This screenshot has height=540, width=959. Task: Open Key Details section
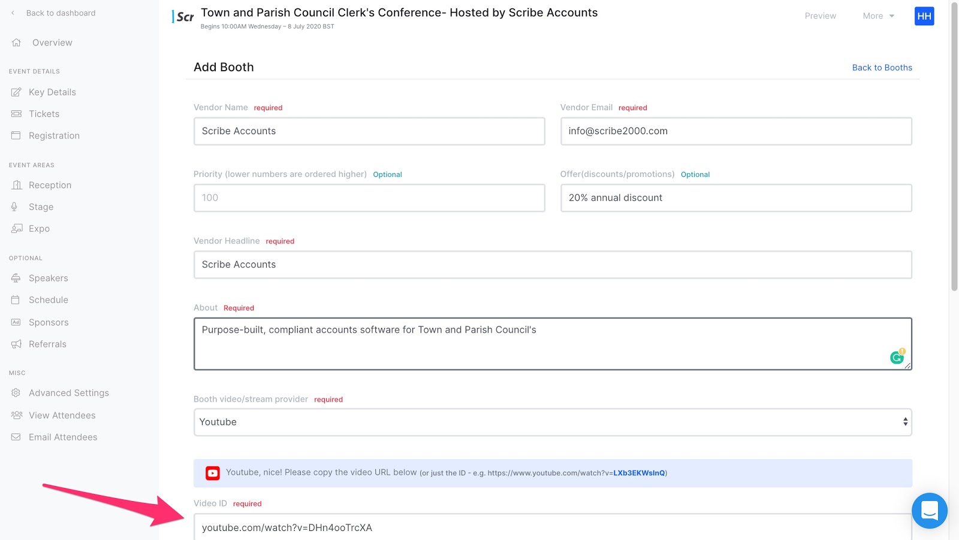tap(52, 92)
